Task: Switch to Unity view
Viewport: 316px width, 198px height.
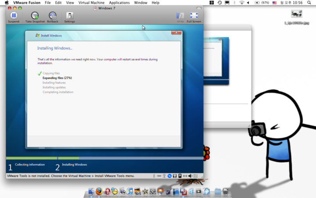Action: [180, 17]
